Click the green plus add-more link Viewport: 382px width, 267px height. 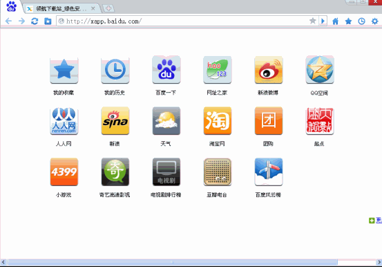point(375,221)
